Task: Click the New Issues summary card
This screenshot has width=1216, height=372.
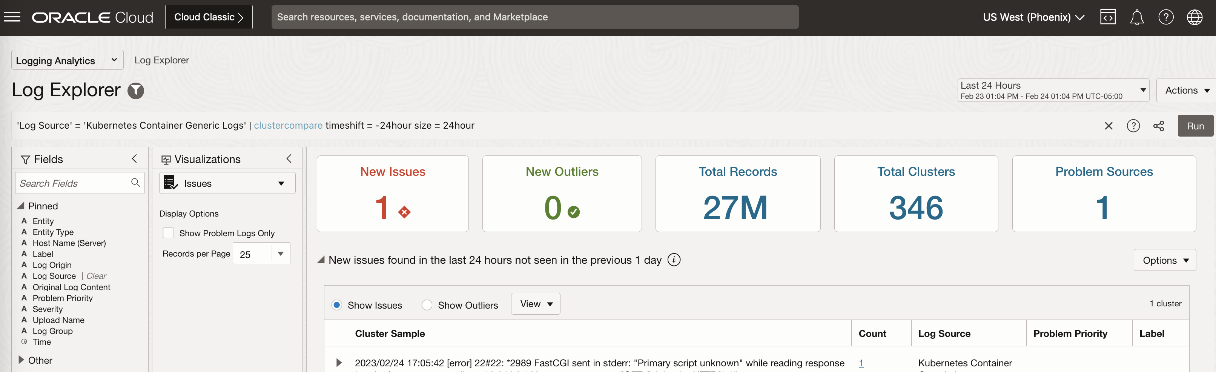Action: pos(392,194)
